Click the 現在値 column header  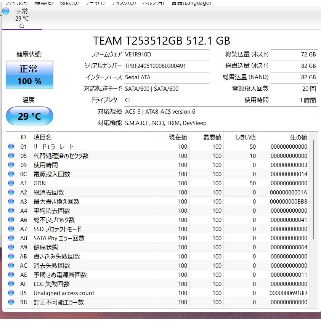pos(172,137)
